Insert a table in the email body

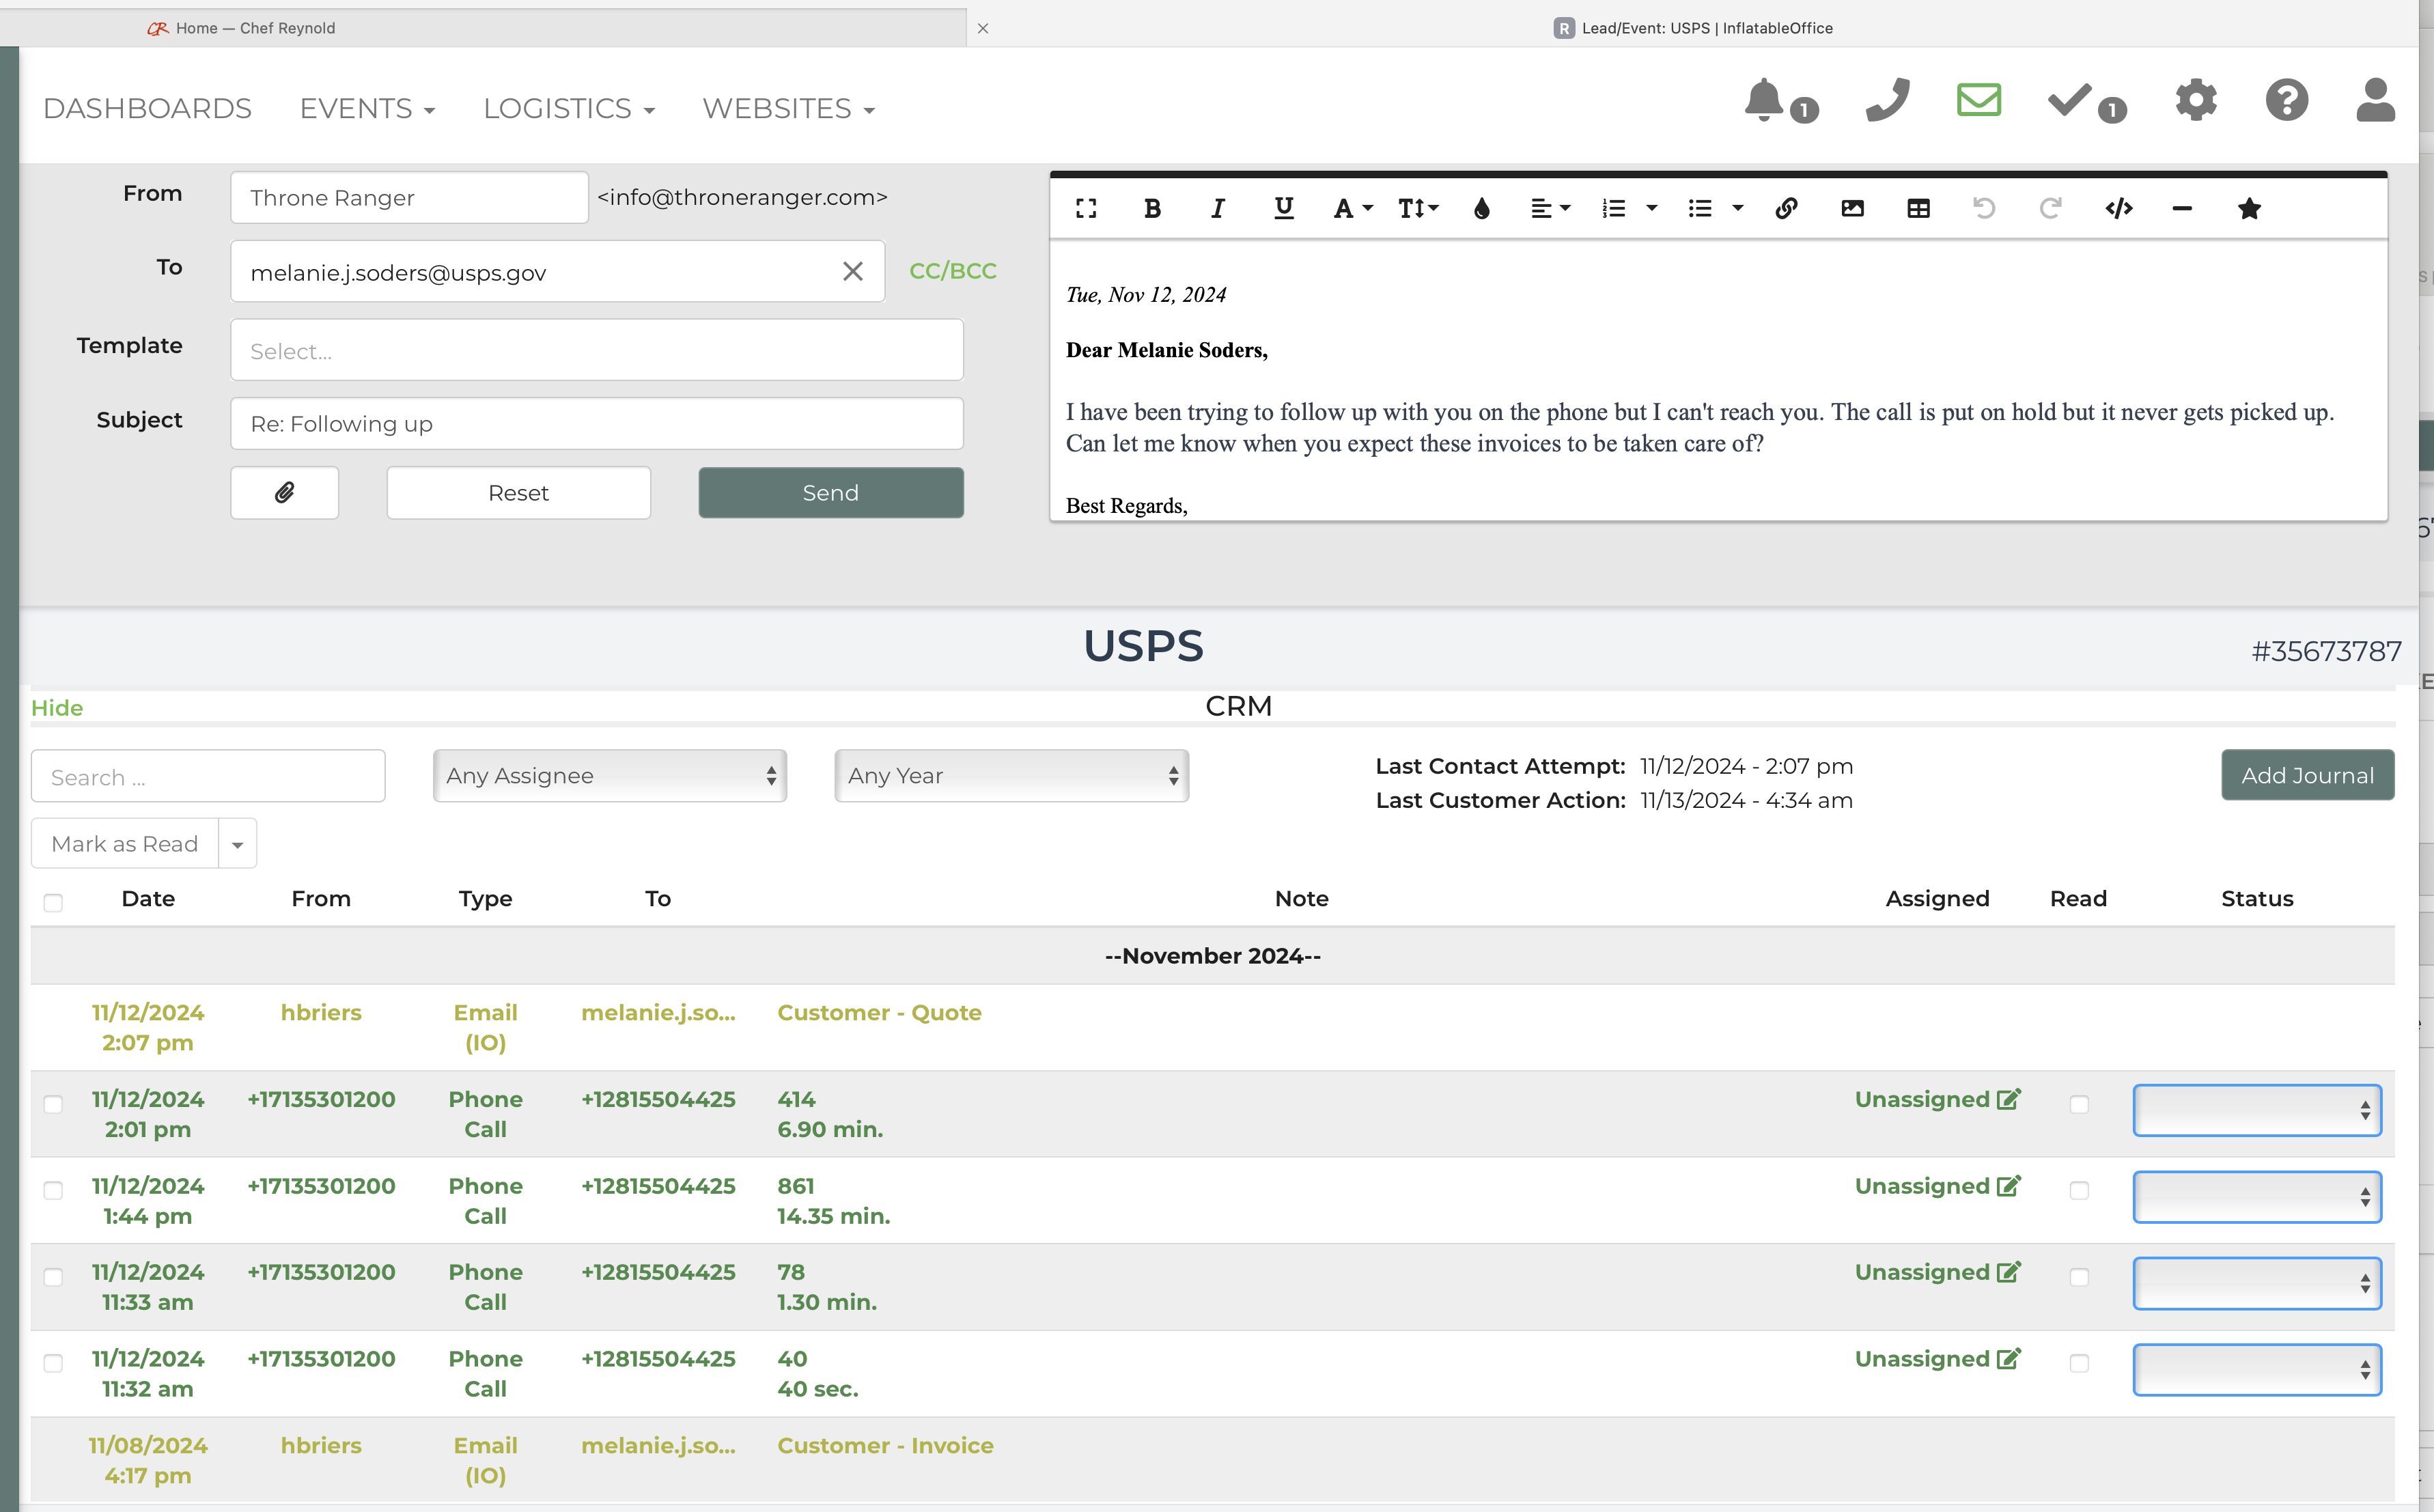tap(1918, 208)
